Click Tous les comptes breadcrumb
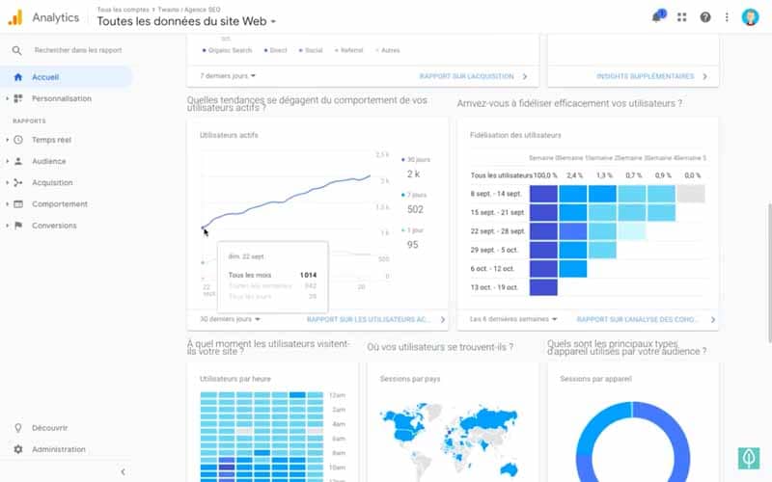The width and height of the screenshot is (772, 482). [123, 10]
